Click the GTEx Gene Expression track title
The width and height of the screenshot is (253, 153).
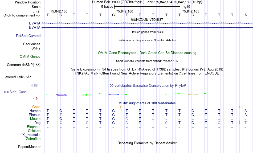click(x=147, y=69)
